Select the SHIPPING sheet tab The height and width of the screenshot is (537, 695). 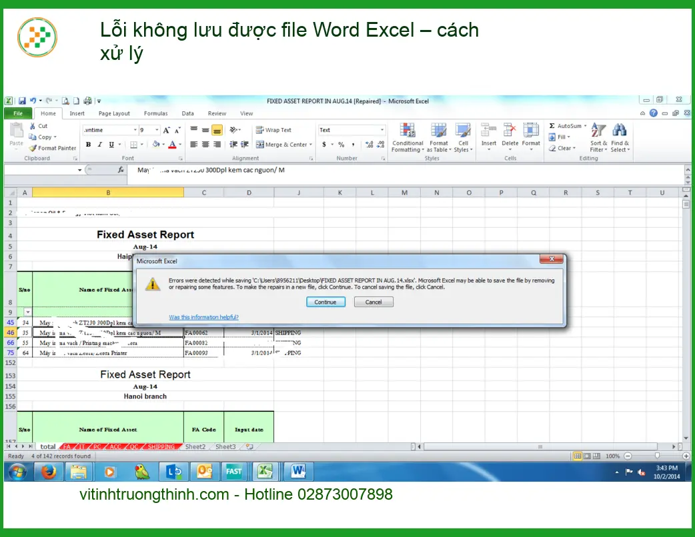pyautogui.click(x=161, y=446)
